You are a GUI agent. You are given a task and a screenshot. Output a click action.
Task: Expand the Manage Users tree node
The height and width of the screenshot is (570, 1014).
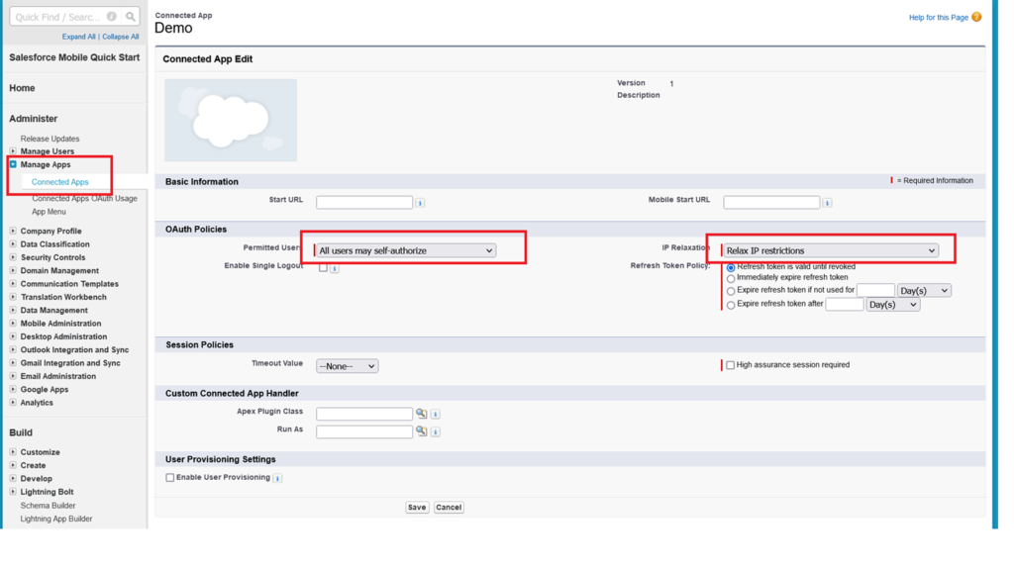pyautogui.click(x=13, y=151)
